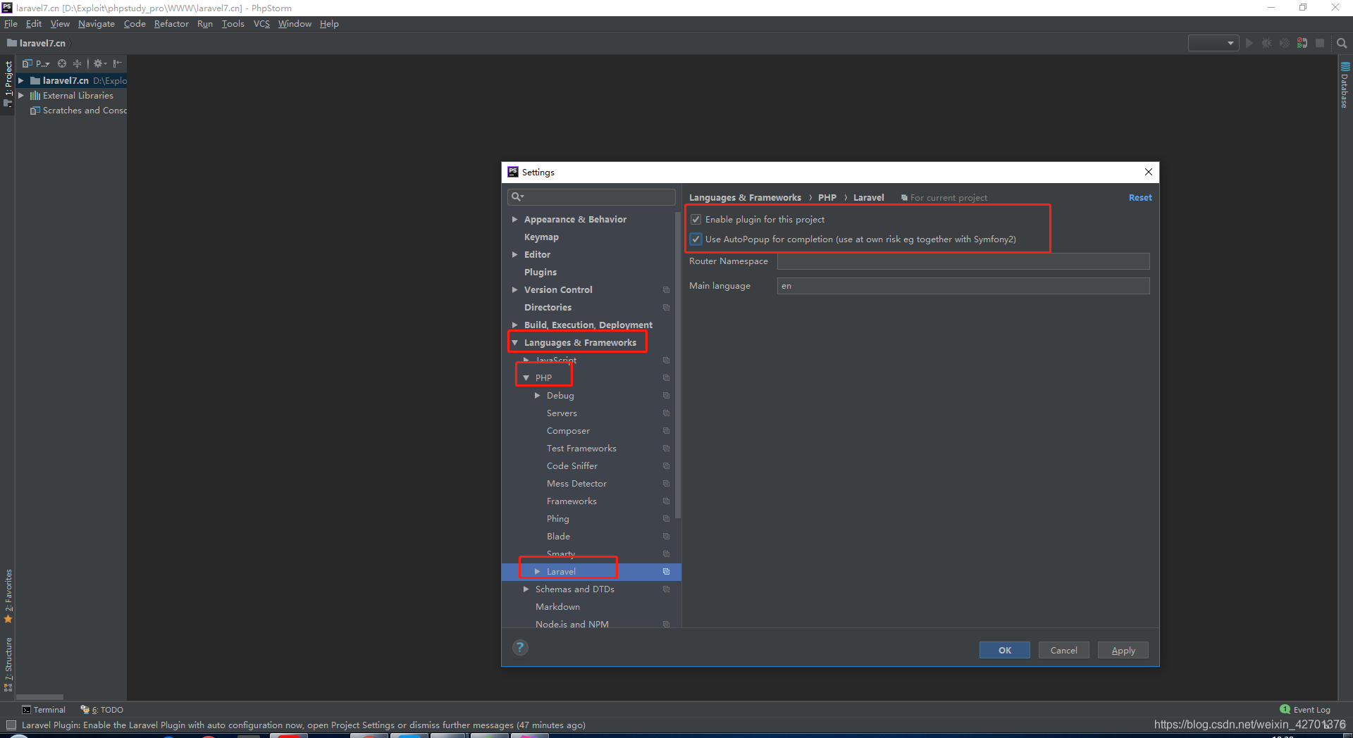Click the Reset link
This screenshot has height=738, width=1353.
[x=1140, y=198]
